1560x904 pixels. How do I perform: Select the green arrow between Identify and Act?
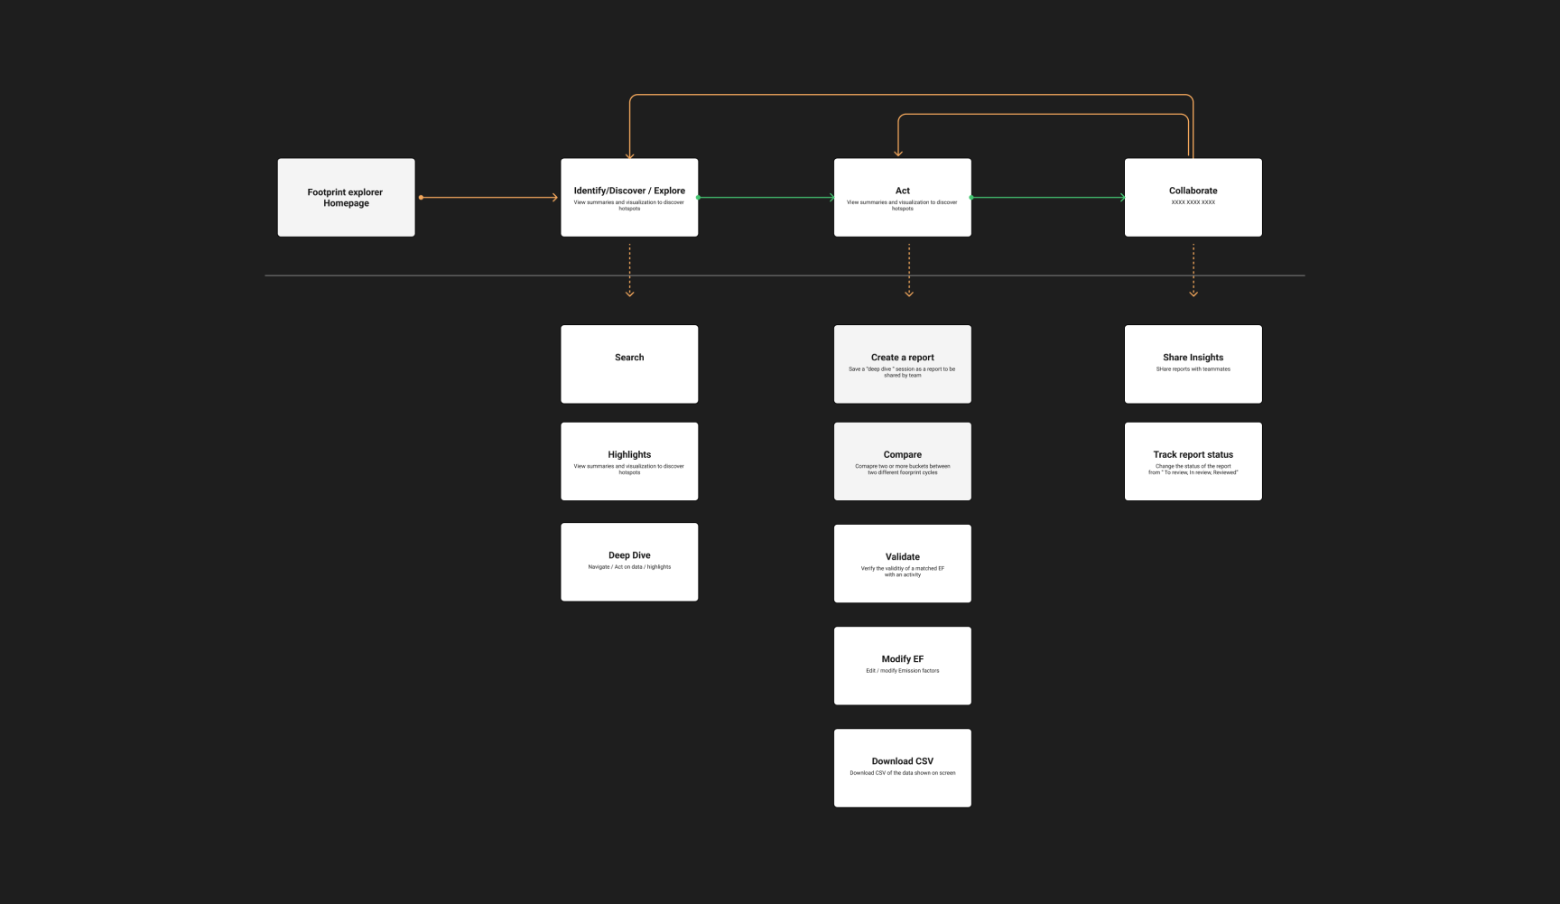point(766,196)
